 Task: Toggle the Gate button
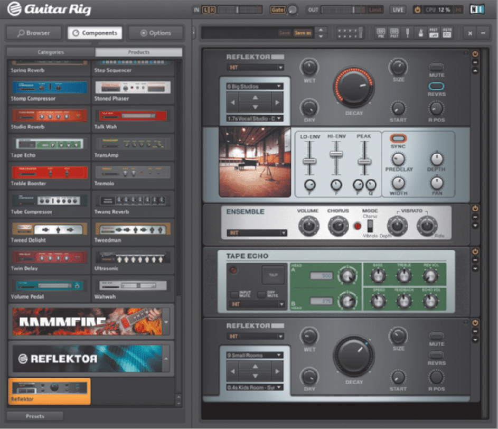pos(278,10)
